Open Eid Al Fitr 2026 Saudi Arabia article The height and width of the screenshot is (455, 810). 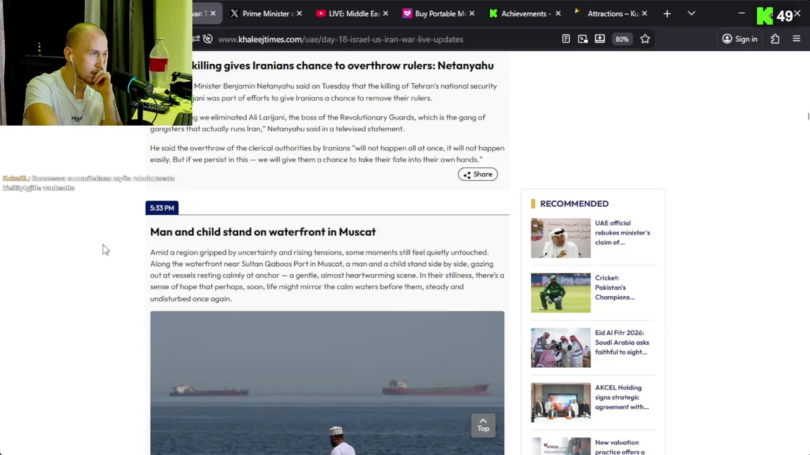622,343
